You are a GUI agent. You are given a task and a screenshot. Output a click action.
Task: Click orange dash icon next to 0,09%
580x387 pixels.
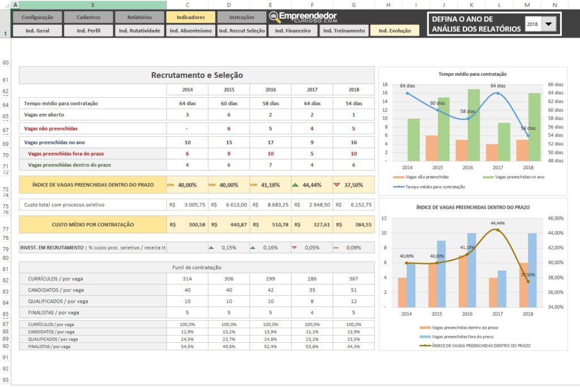(x=336, y=248)
